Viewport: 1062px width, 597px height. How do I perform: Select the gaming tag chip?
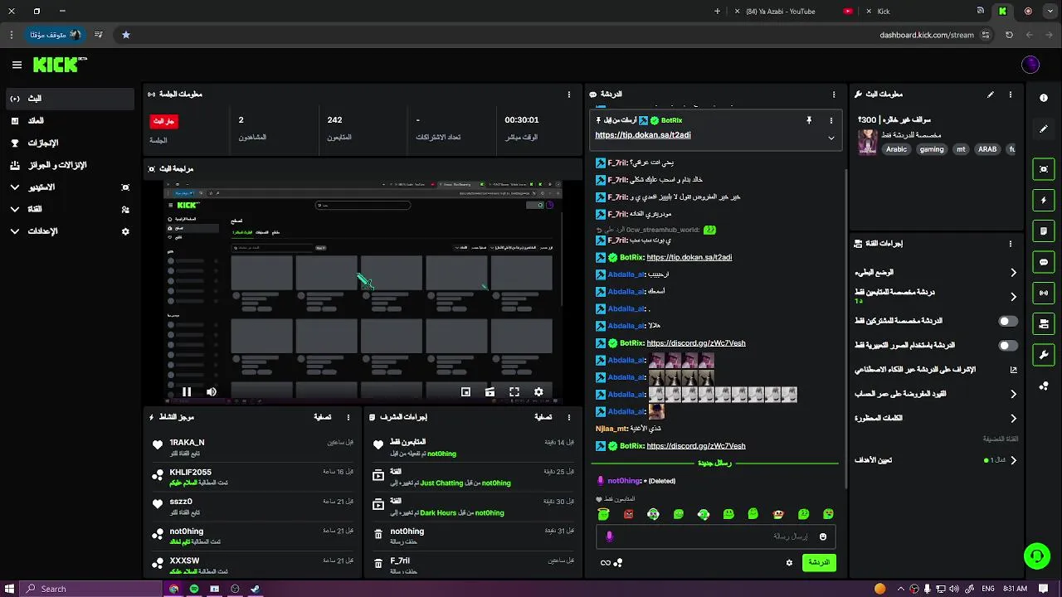click(x=932, y=149)
